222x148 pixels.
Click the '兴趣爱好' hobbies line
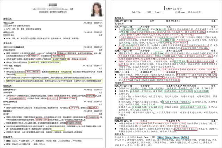pyautogui.click(x=133, y=145)
